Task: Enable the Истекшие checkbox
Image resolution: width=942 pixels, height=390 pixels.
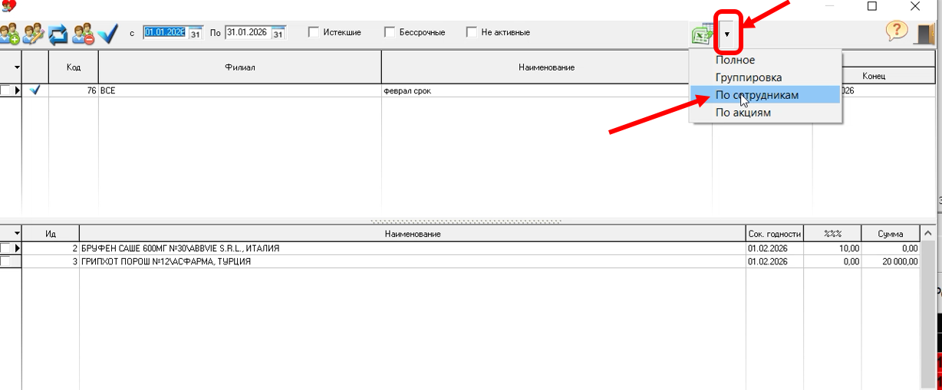Action: tap(313, 33)
